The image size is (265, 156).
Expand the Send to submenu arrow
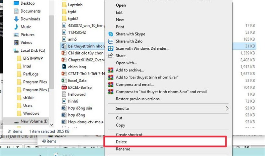click(x=227, y=108)
